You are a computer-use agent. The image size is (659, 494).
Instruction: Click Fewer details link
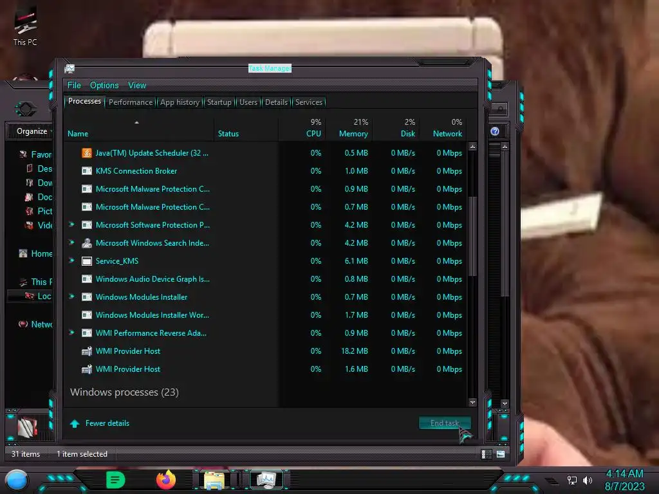point(107,423)
